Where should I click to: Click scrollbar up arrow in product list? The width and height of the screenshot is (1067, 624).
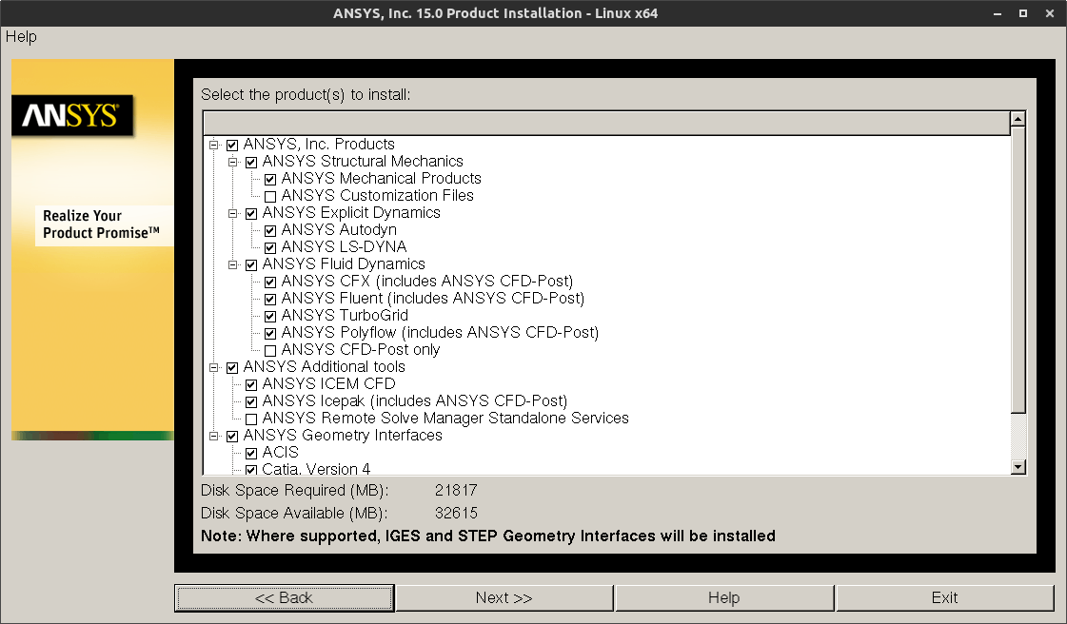pyautogui.click(x=1018, y=119)
